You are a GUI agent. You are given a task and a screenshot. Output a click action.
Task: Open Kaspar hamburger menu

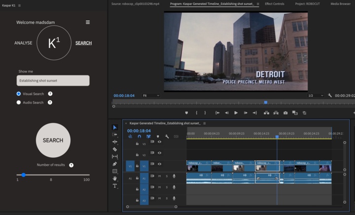pyautogui.click(x=88, y=22)
